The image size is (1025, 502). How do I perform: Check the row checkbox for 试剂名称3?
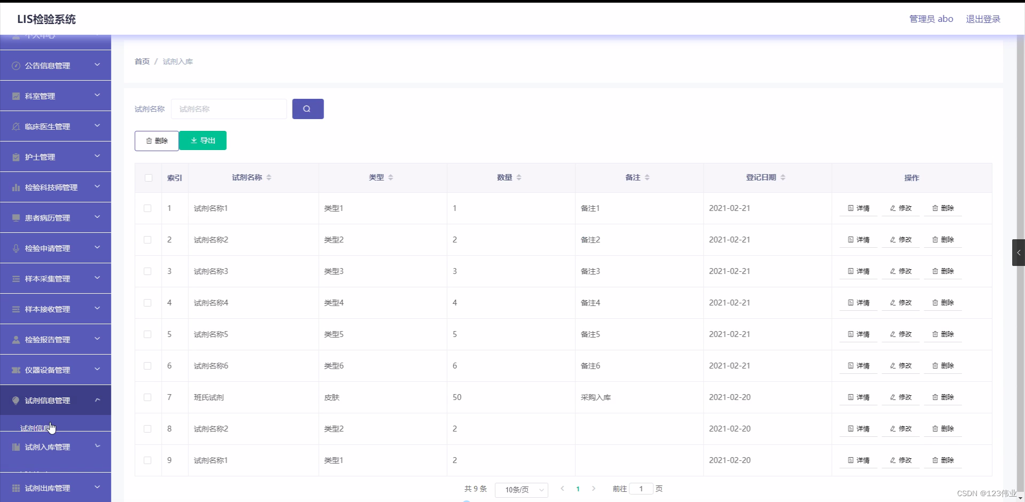147,271
